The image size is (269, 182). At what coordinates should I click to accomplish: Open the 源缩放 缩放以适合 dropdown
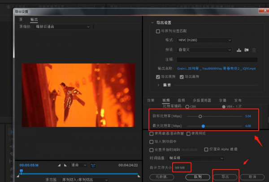pos(62,27)
